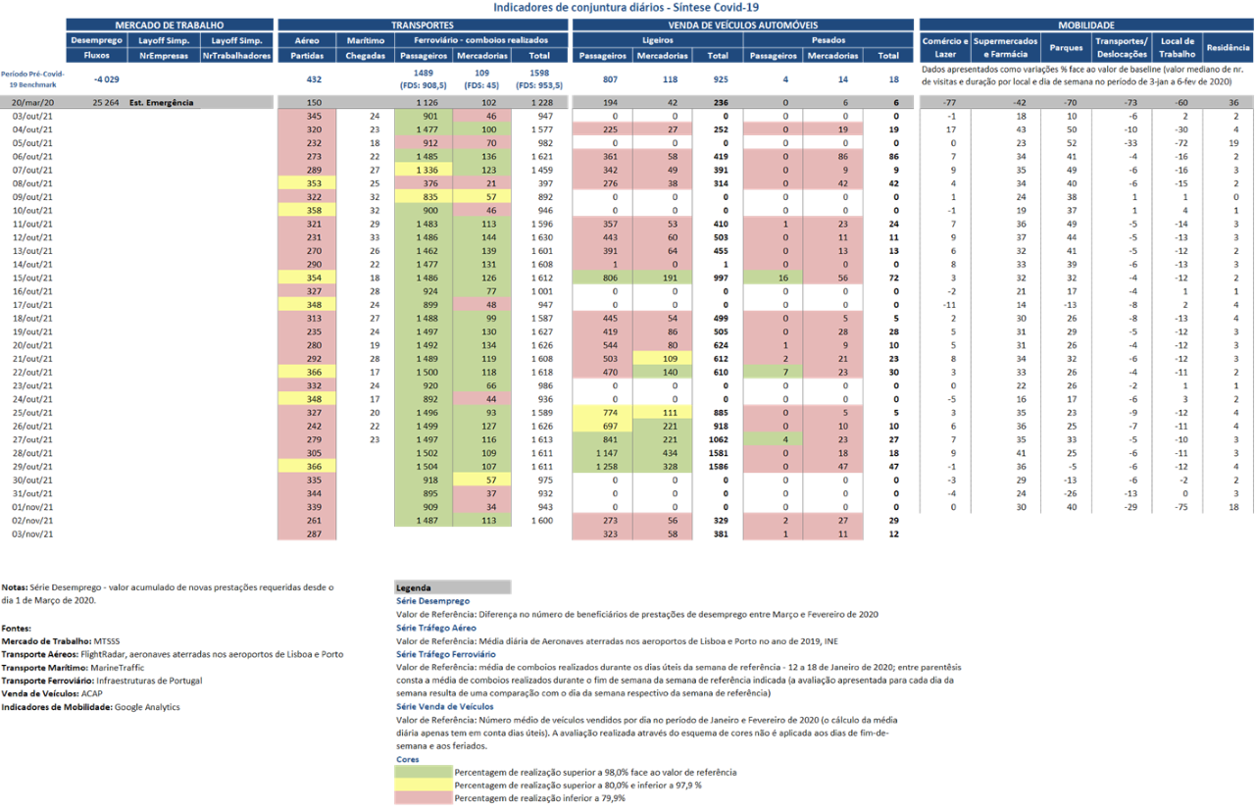
Task: Click the 376 passenger trains cell for 08/out/21
Action: (x=425, y=183)
